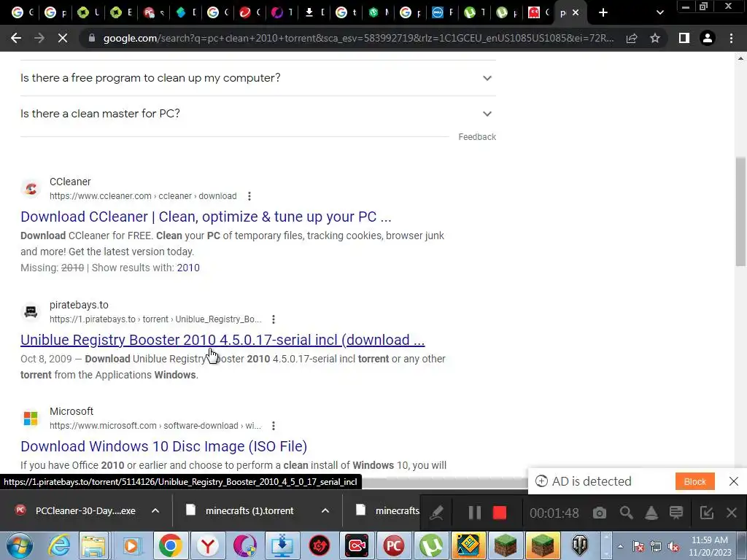Viewport: 747px width, 560px height.
Task: Close the recorder toolbar
Action: (x=732, y=513)
